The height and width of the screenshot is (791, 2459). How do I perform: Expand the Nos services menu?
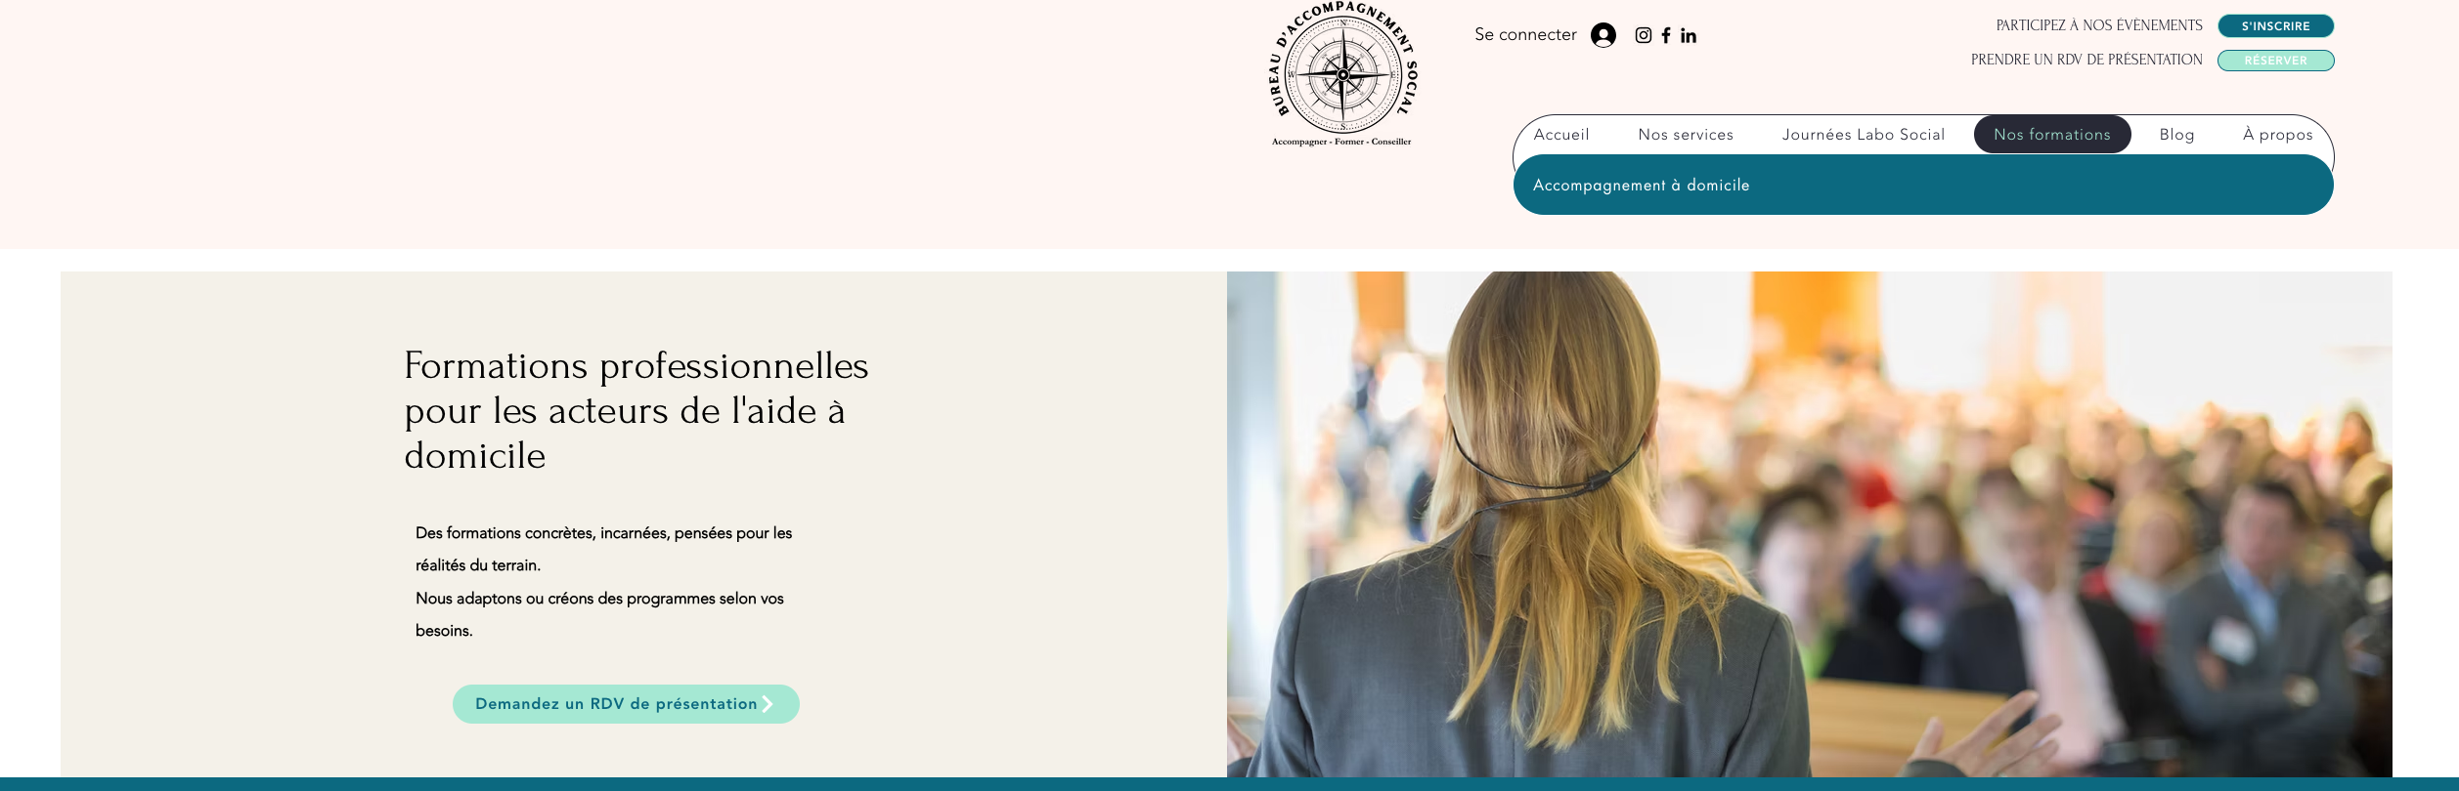click(x=1686, y=135)
